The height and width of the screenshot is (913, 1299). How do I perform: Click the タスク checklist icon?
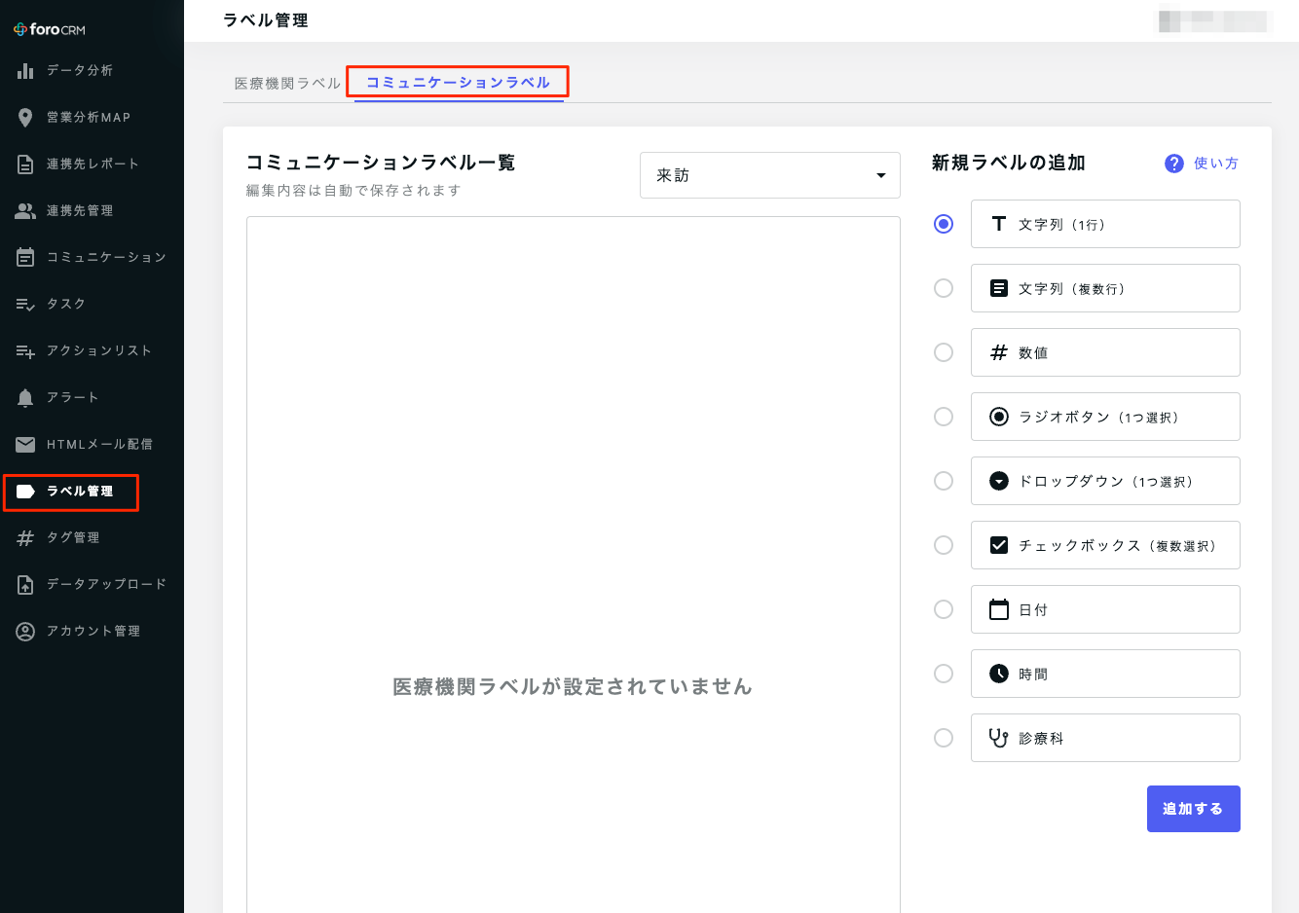coord(25,304)
